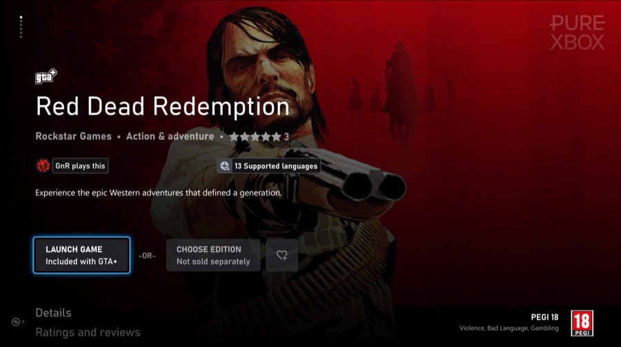Click the globe icon for supported languages

224,166
